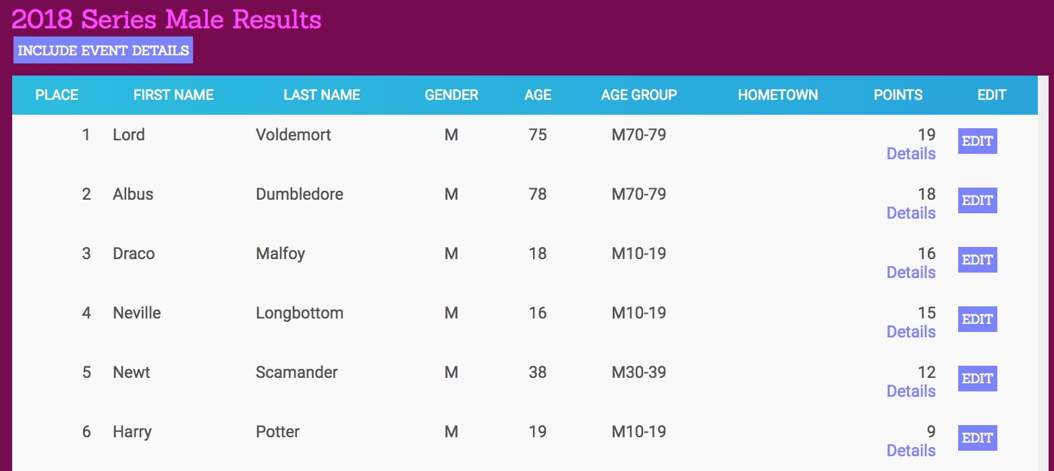
Task: Show Details for Newt Scamander
Action: [911, 391]
